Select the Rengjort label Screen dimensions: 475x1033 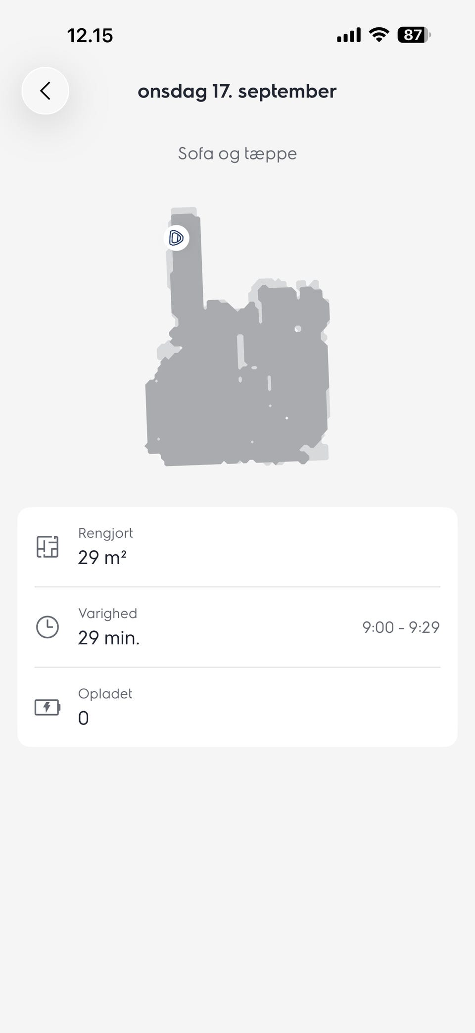[105, 533]
